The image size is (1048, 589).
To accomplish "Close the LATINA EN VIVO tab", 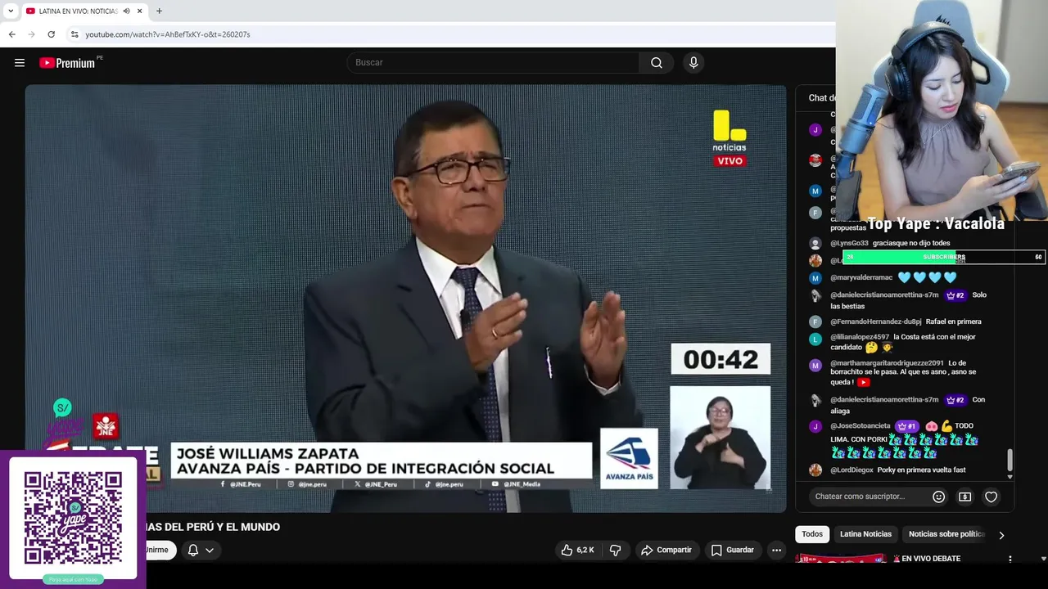I will 139,11.
